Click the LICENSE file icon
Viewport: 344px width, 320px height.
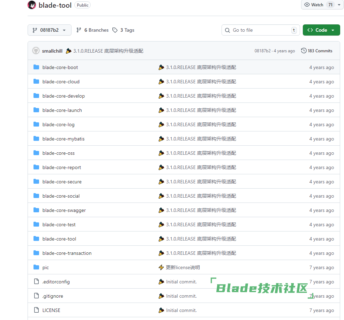[x=36, y=310]
